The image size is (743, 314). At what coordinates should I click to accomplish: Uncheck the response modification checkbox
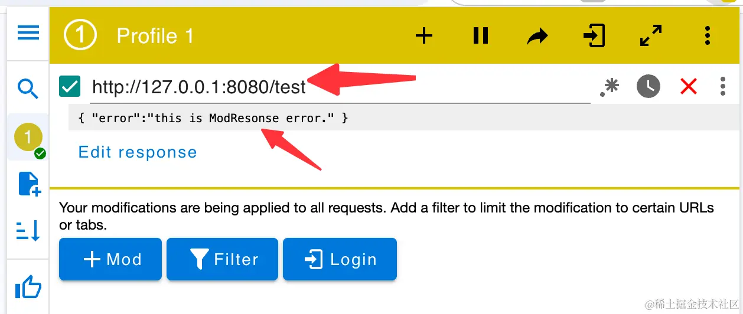click(x=70, y=87)
